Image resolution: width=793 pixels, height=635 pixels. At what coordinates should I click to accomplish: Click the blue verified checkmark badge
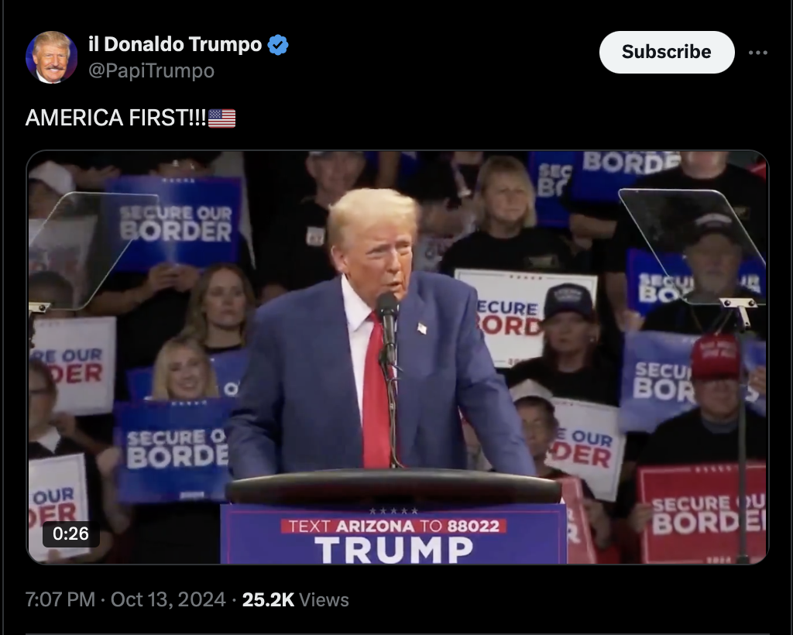point(278,45)
